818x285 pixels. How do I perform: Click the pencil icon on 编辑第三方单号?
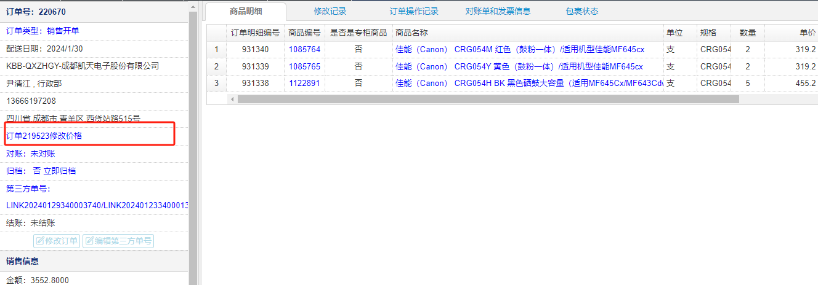pyautogui.click(x=89, y=241)
